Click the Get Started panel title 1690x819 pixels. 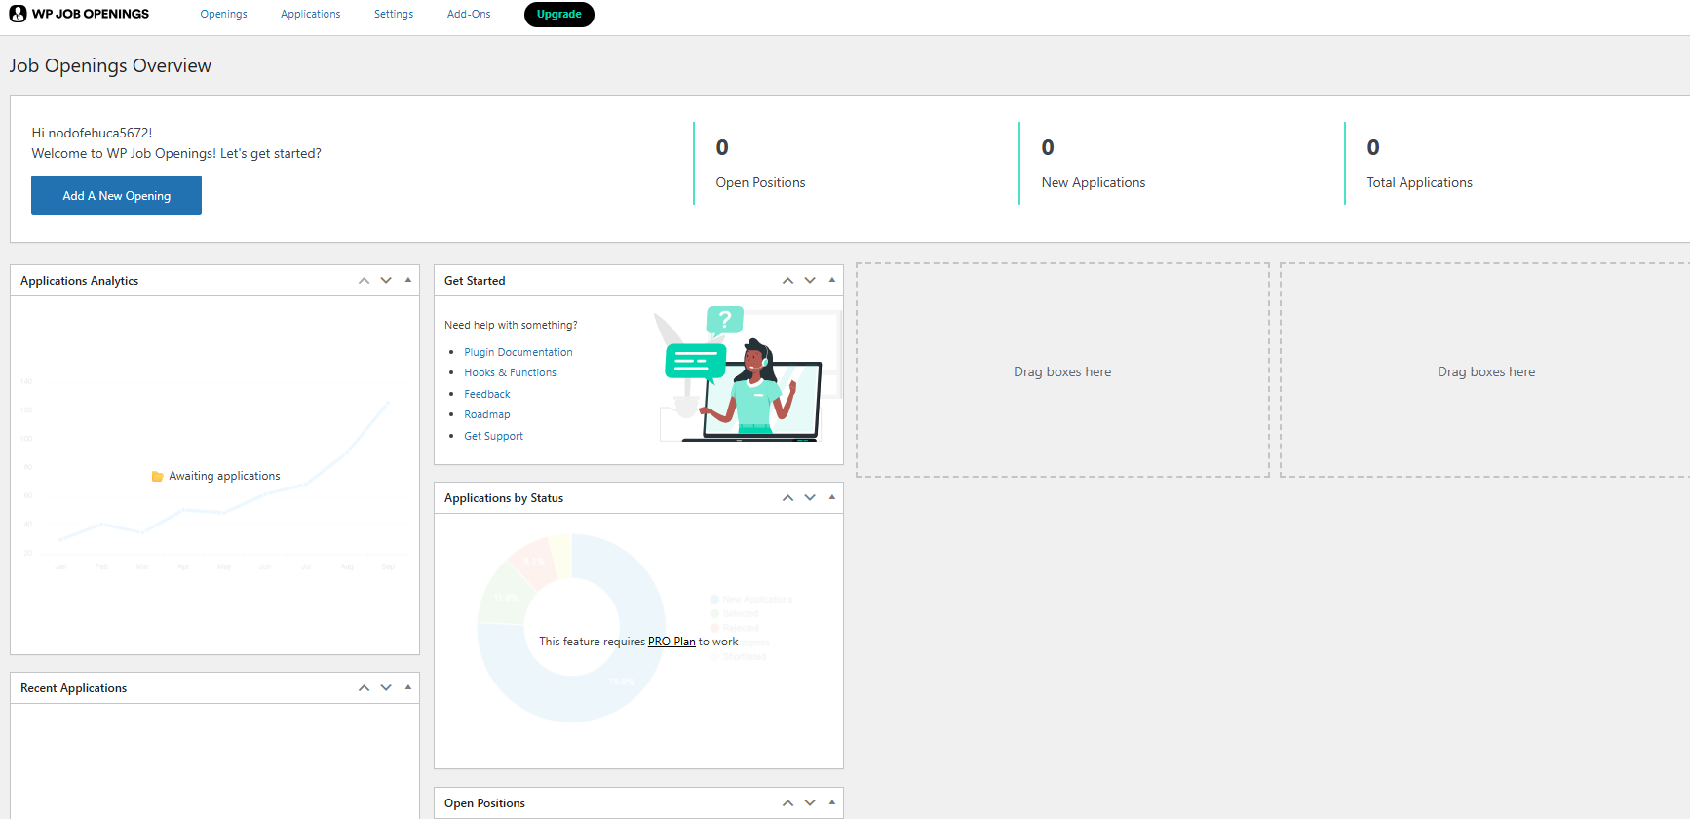[475, 281]
